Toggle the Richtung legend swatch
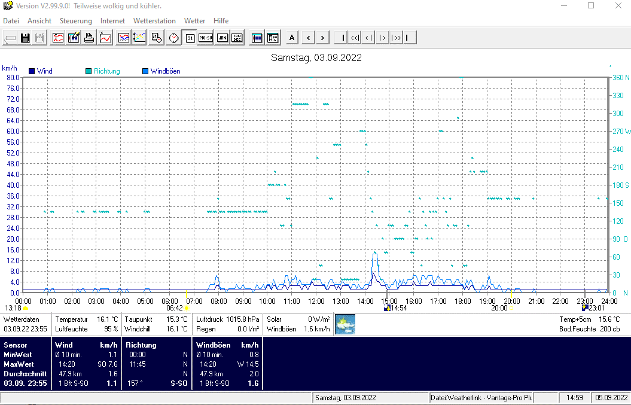 (89, 71)
